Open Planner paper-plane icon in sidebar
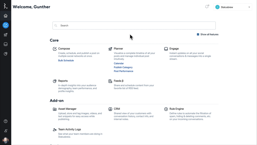The image size is (257, 145). pyautogui.click(x=6, y=35)
